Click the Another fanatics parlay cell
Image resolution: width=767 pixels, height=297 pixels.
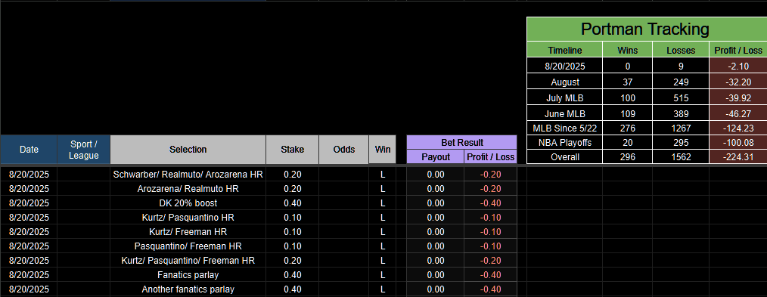(x=188, y=289)
